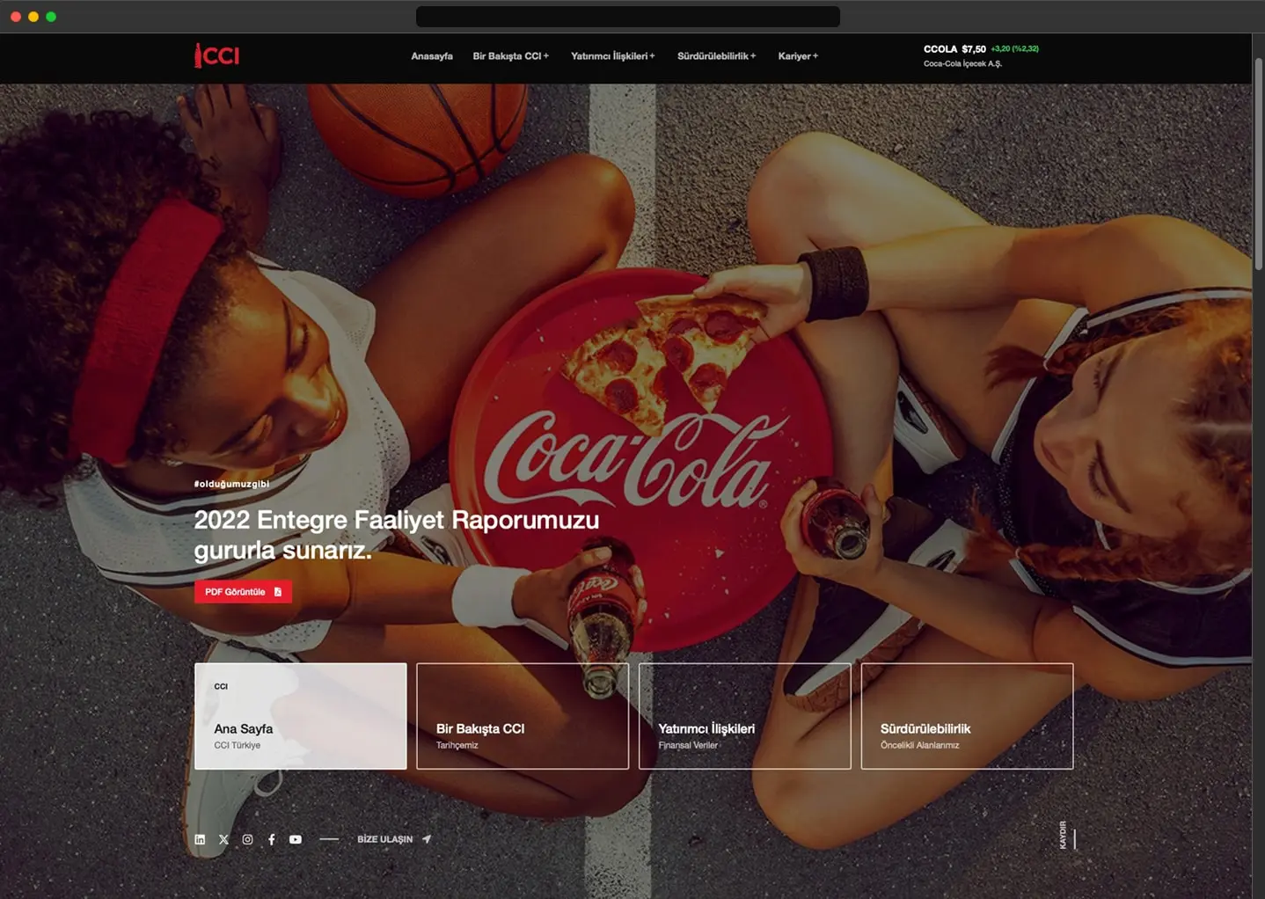This screenshot has height=899, width=1265.
Task: Click the KAYDIR scroll indicator
Action: pyautogui.click(x=1067, y=835)
